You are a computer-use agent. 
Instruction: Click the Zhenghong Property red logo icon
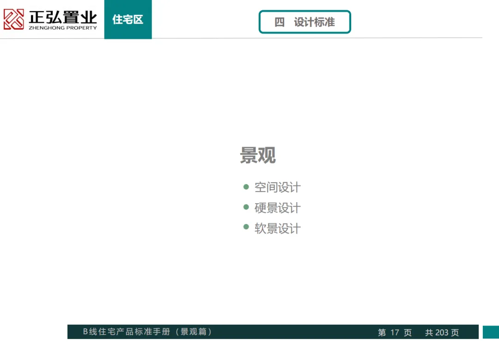14,19
